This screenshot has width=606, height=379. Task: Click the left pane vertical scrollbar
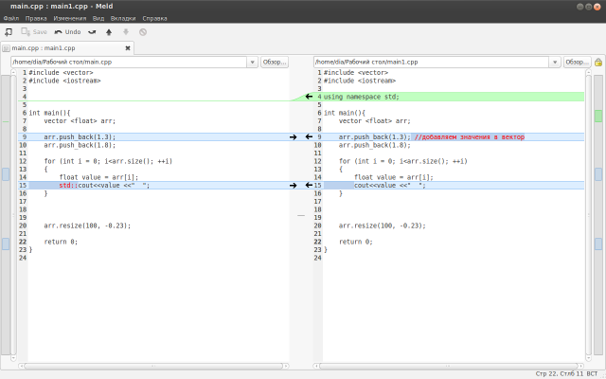(x=13, y=215)
